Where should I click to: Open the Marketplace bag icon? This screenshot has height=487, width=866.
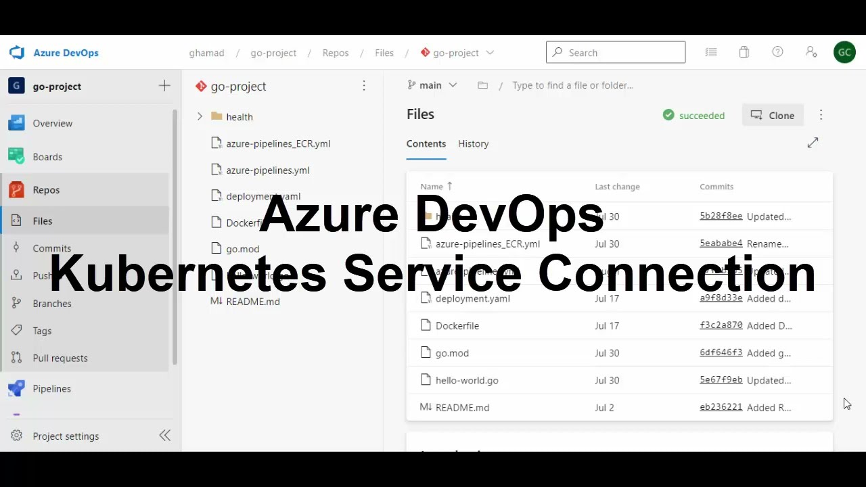tap(744, 52)
